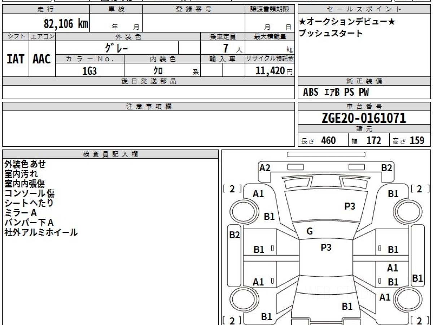The width and height of the screenshot is (433, 325).
Task: Select the 後日発送部品 section header
Action: point(149,81)
